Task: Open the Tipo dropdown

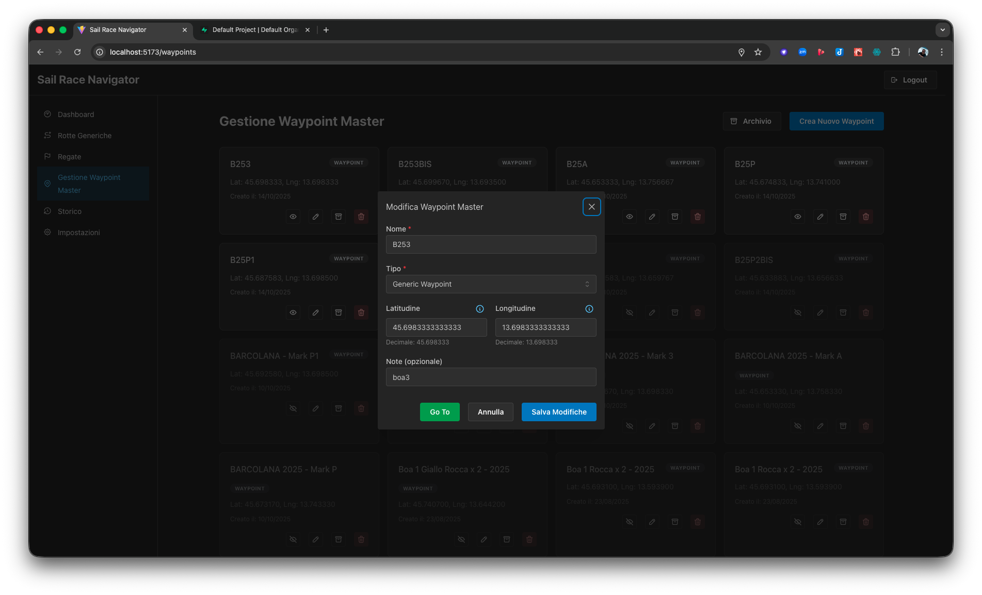Action: click(x=491, y=284)
